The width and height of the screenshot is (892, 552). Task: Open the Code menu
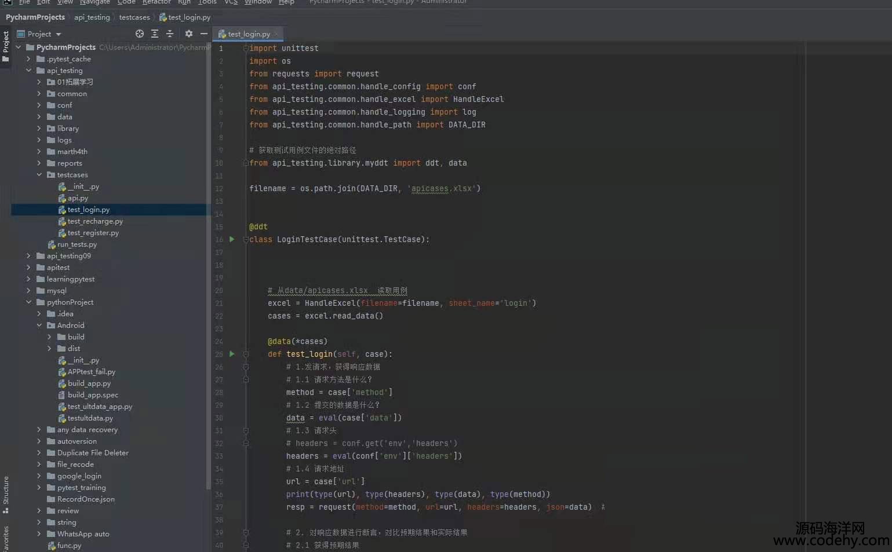pyautogui.click(x=126, y=2)
